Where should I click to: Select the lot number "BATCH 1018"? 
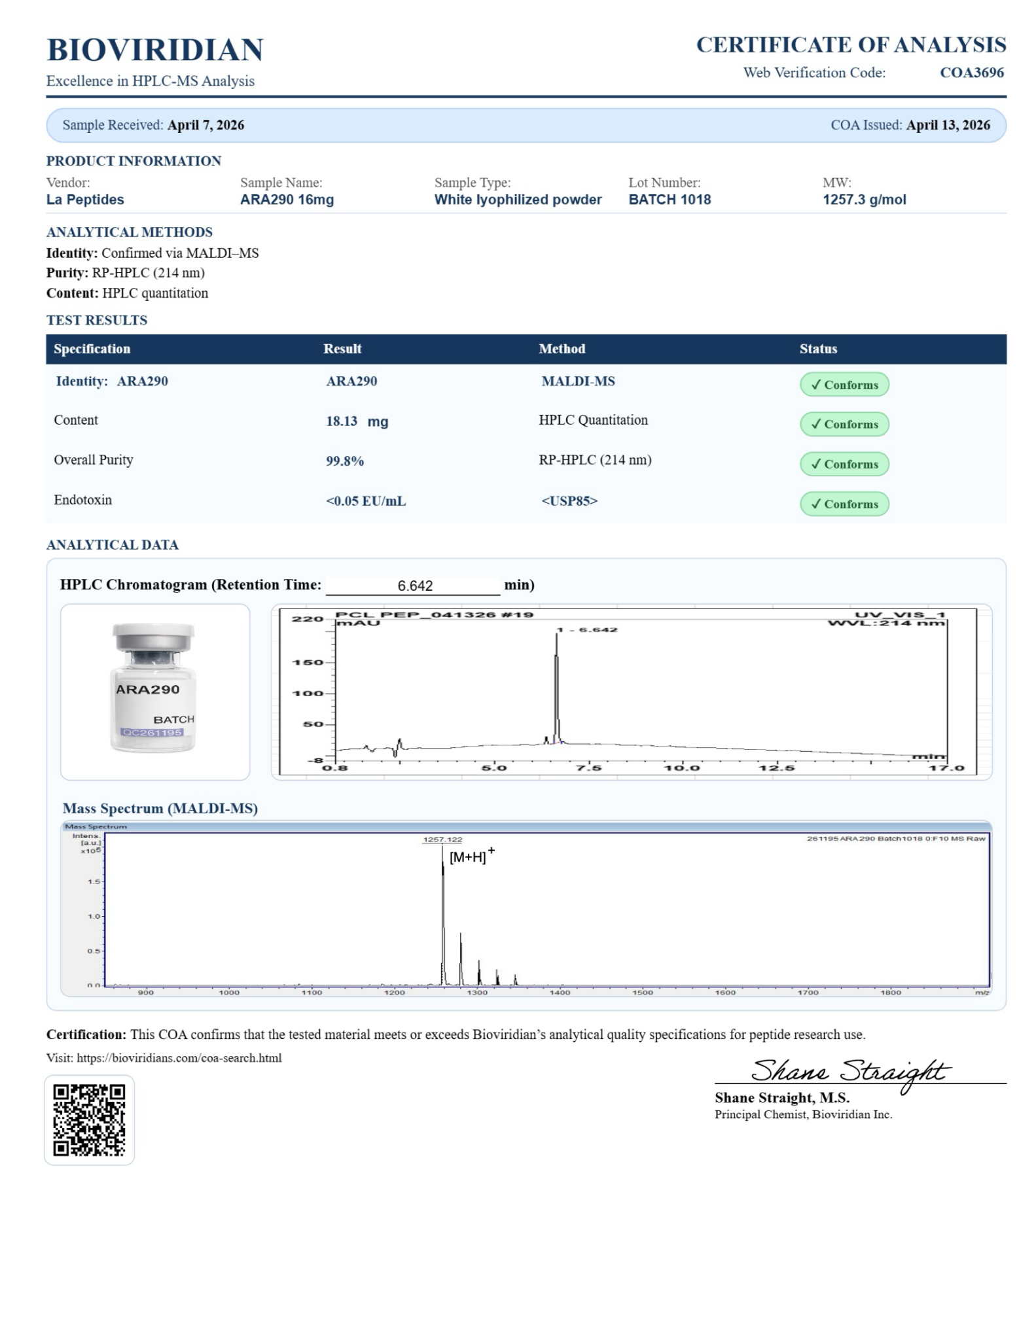[670, 200]
